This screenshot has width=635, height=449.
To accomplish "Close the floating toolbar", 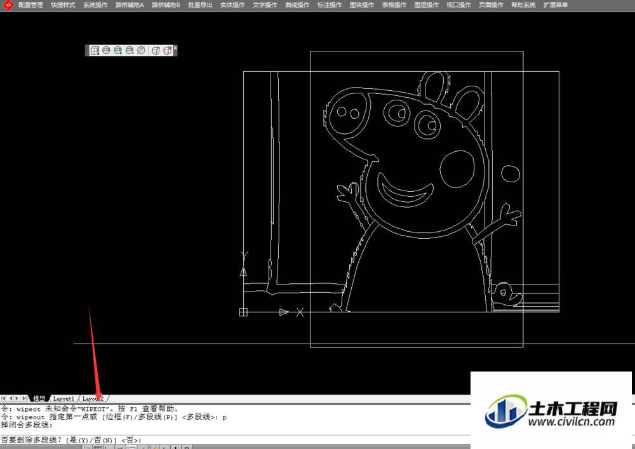I will 175,48.
